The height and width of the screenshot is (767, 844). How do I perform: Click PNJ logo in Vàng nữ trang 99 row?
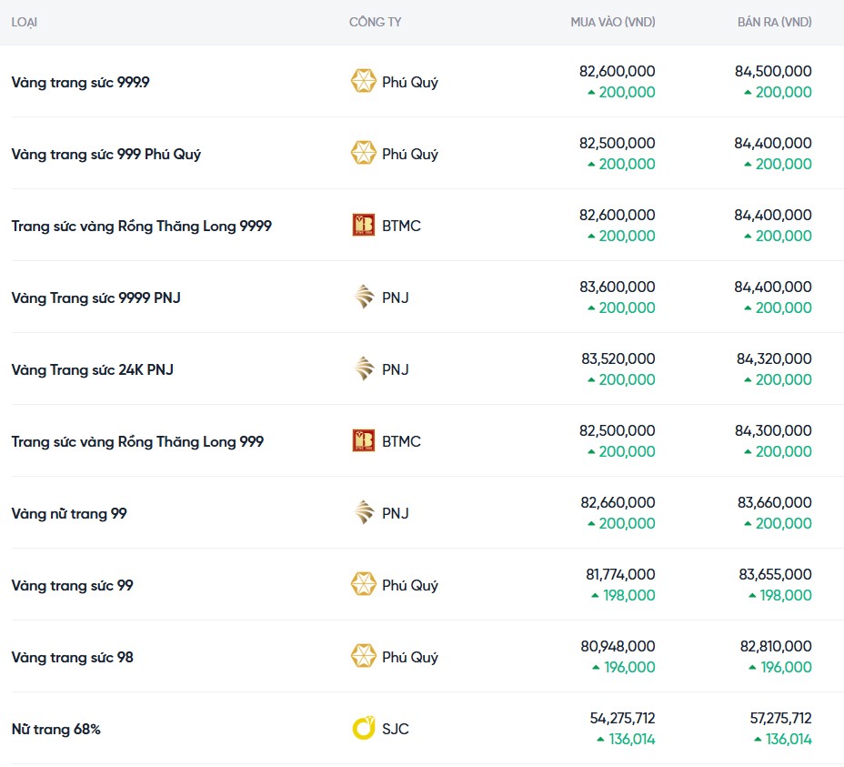(364, 512)
